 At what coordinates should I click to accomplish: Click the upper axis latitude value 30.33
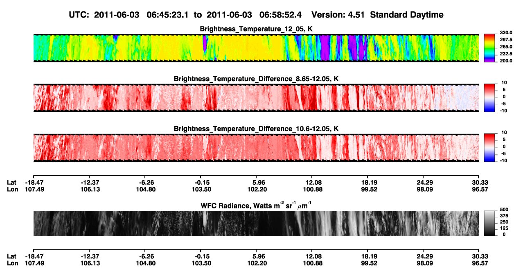pyautogui.click(x=480, y=182)
